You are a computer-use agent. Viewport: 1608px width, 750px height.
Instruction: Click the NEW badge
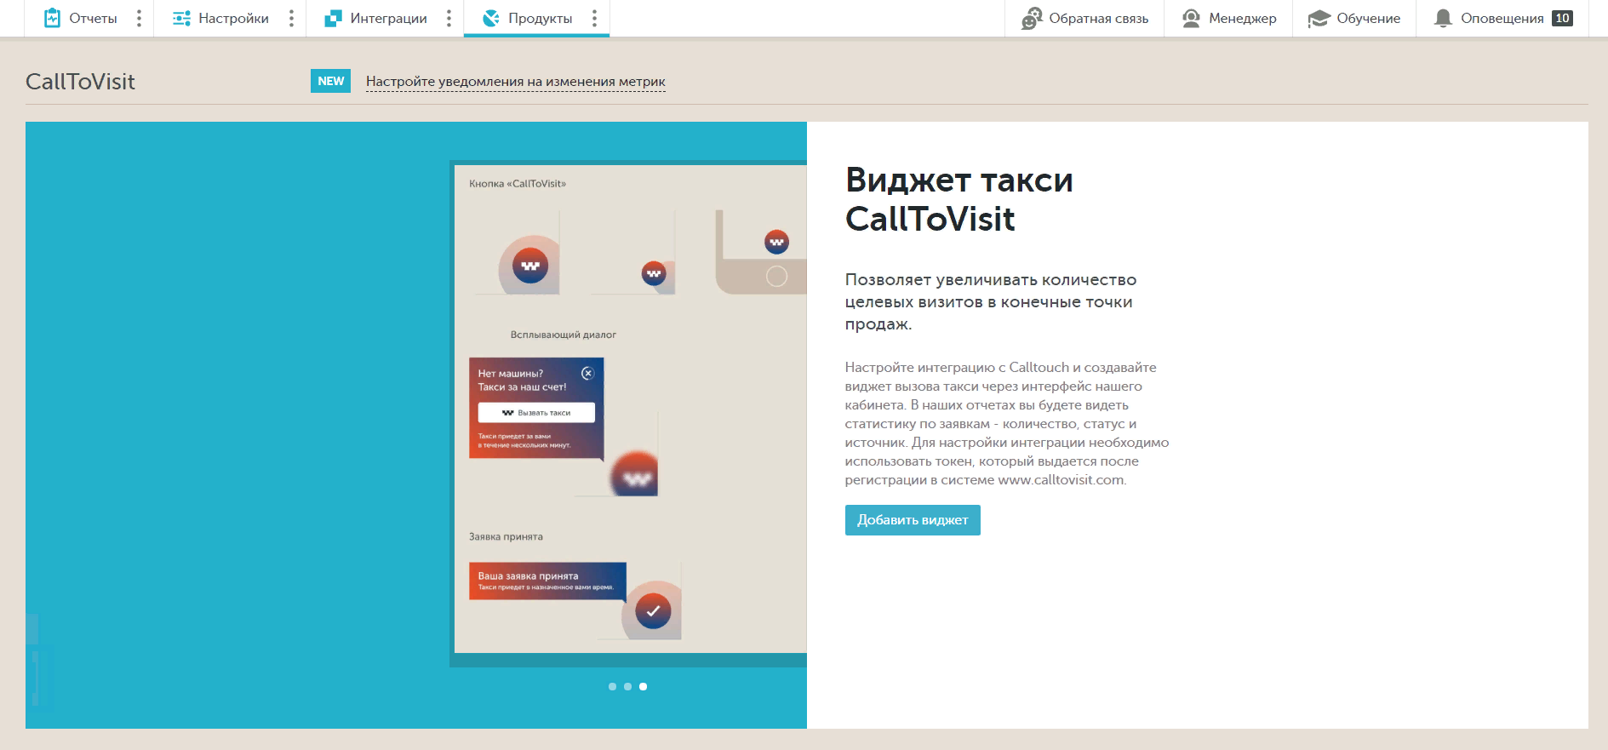(330, 81)
